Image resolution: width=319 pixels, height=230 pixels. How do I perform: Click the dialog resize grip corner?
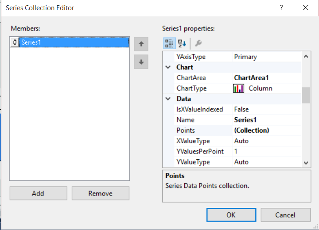[316, 227]
